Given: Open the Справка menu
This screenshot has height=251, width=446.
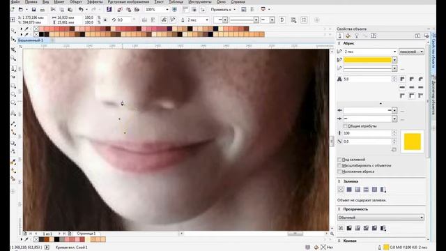Looking at the screenshot, I should [238, 1].
